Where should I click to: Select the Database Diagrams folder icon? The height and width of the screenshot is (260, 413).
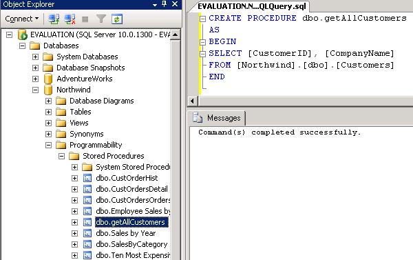click(x=61, y=101)
